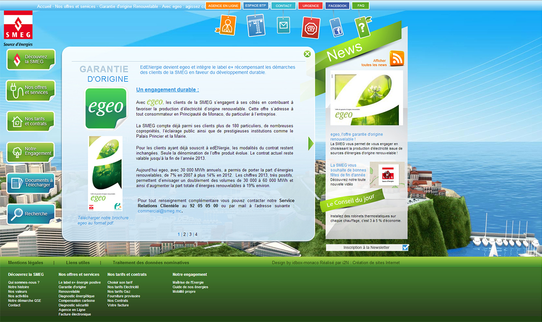The image size is (542, 322).
Task: Click Qui sommes-nous ? footer link
Action: coord(24,283)
